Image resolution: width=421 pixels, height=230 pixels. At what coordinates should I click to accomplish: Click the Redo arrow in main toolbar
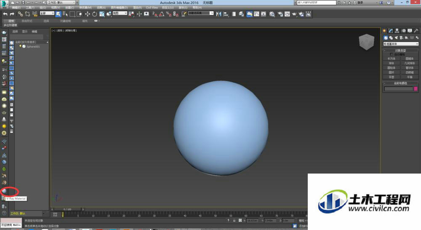coord(12,14)
